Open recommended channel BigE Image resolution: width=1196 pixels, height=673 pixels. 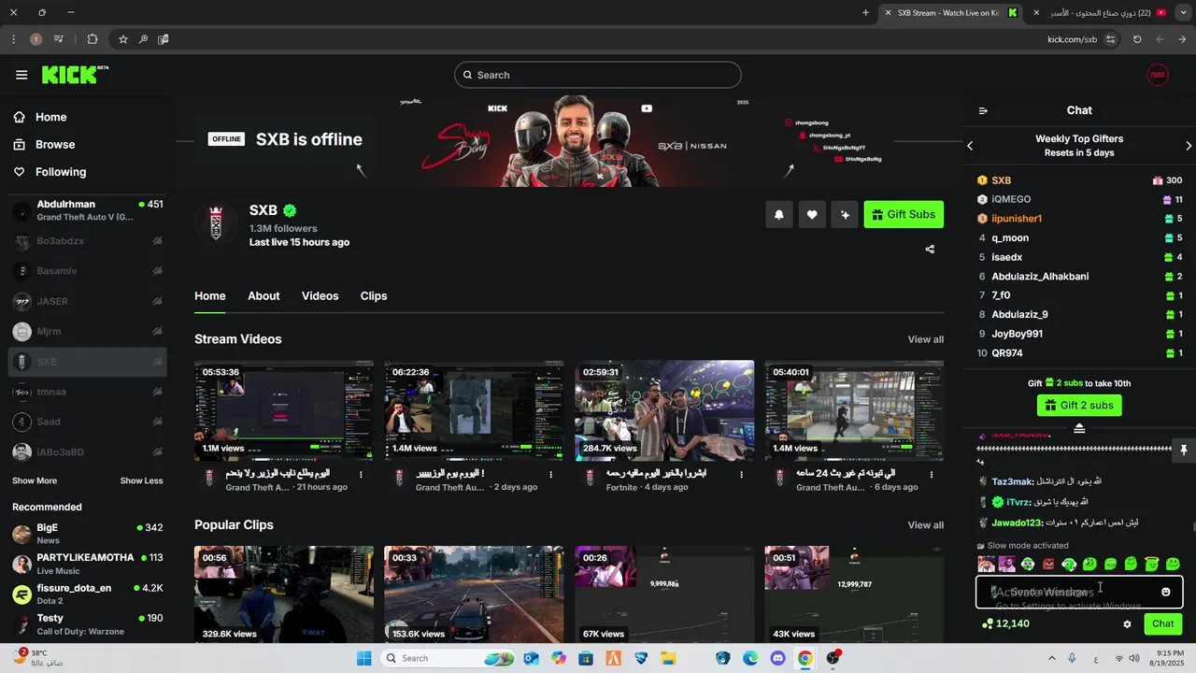pyautogui.click(x=88, y=534)
